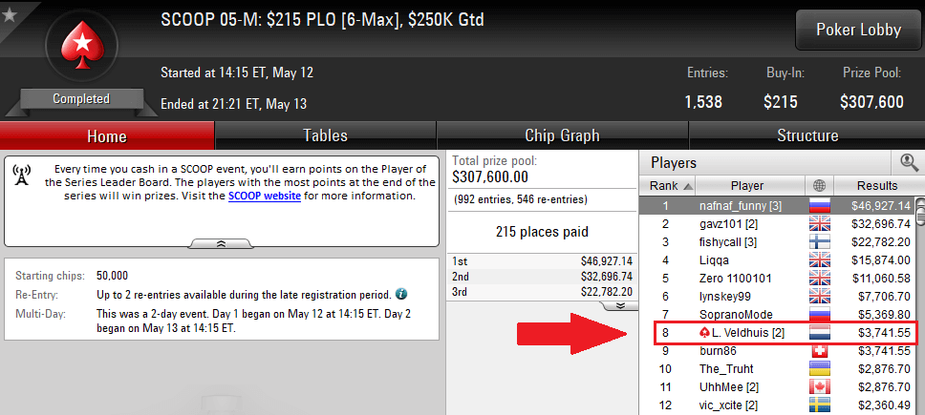Click the re-entry info icon

[x=401, y=294]
